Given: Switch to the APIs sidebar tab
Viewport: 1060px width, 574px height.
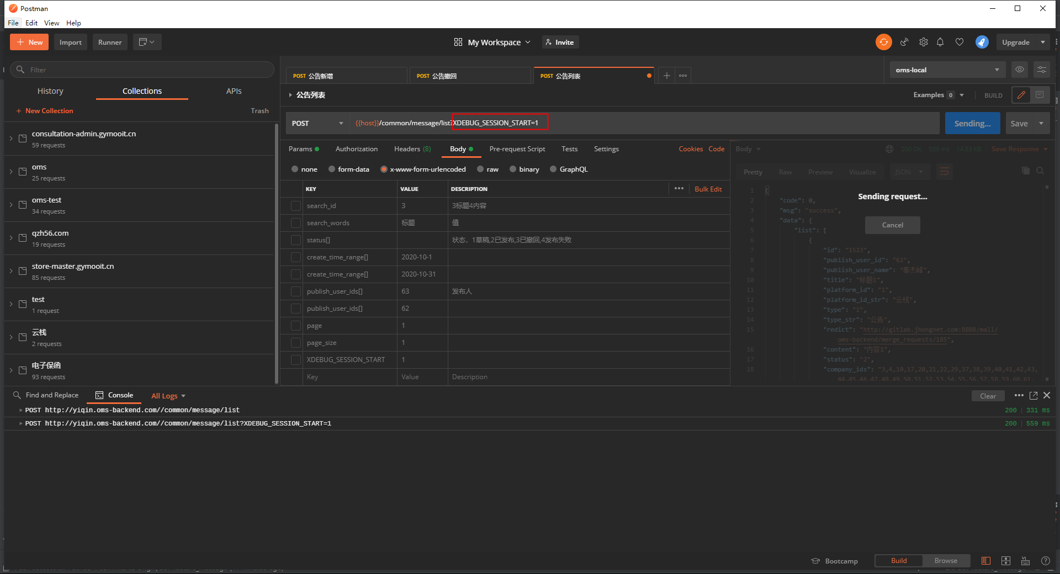Looking at the screenshot, I should click(x=234, y=91).
